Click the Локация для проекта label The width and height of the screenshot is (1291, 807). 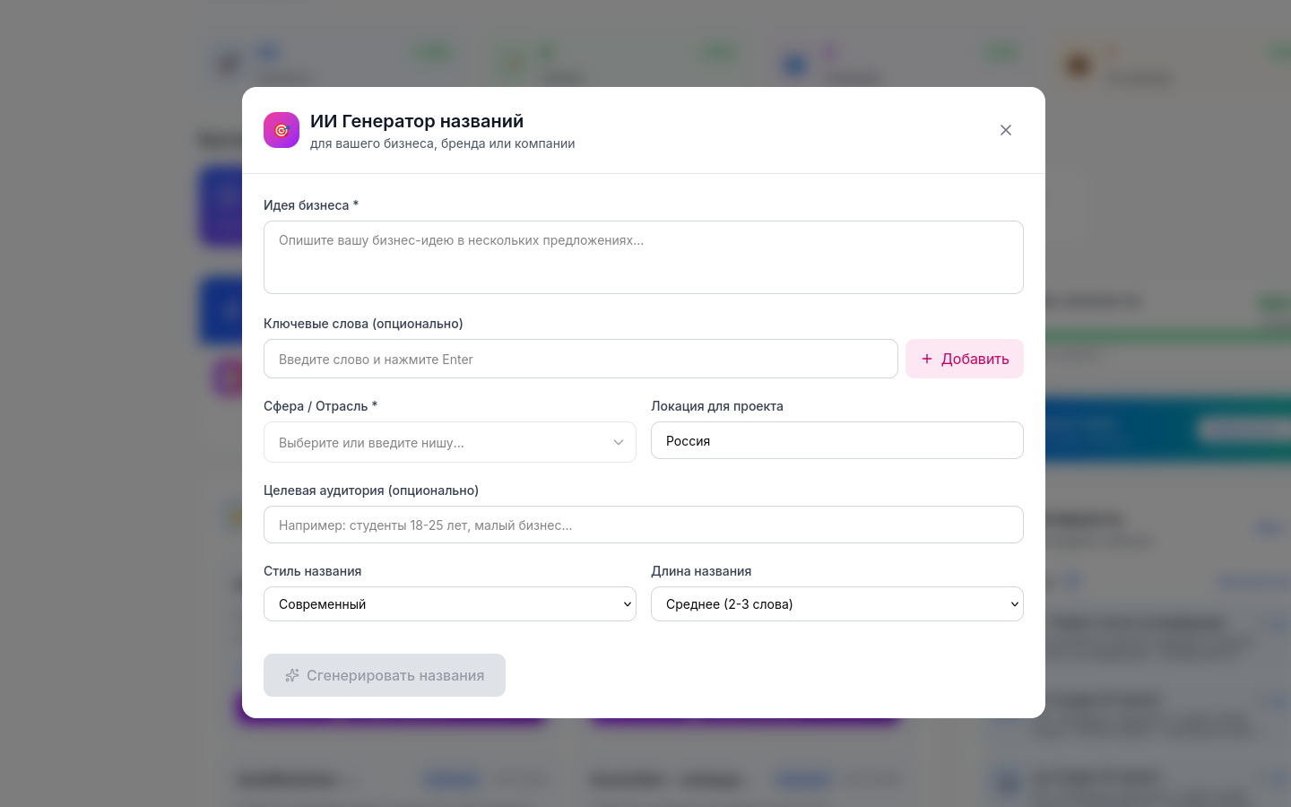(x=717, y=406)
